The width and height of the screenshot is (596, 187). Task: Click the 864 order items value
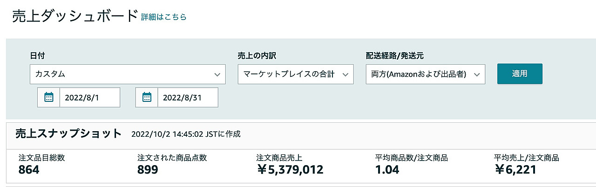pyautogui.click(x=29, y=170)
